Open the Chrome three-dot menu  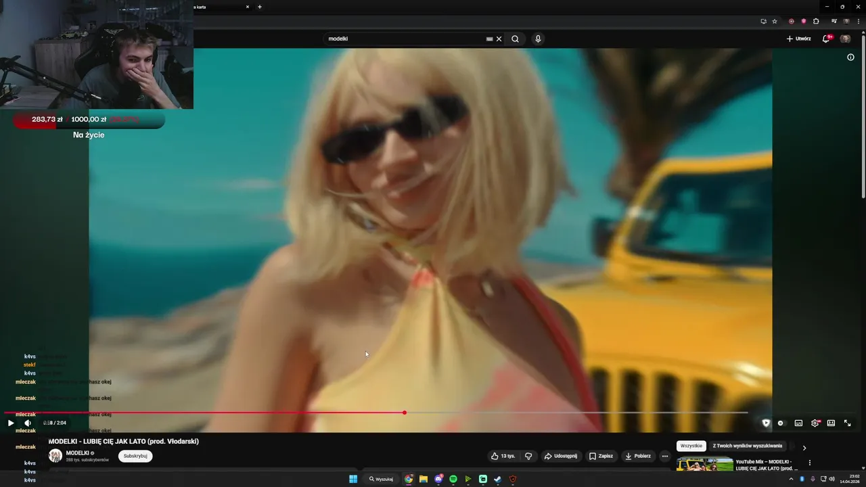click(858, 21)
